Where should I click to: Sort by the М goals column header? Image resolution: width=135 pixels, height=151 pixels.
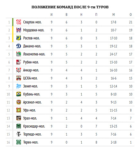113,14
